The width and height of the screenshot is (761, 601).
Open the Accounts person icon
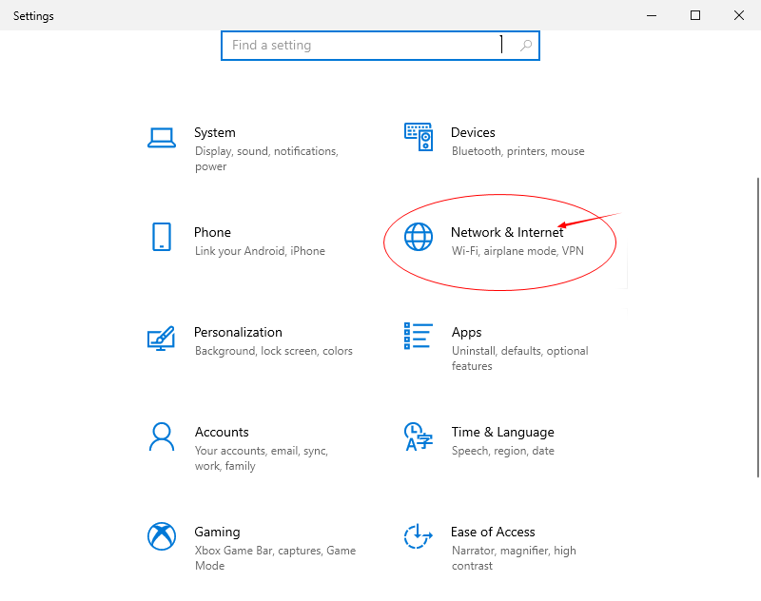[x=162, y=436]
